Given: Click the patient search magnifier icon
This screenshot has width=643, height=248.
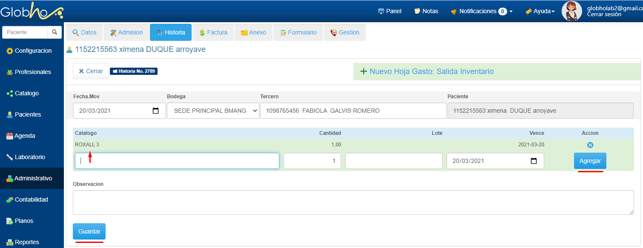Looking at the screenshot, I should pos(55,32).
